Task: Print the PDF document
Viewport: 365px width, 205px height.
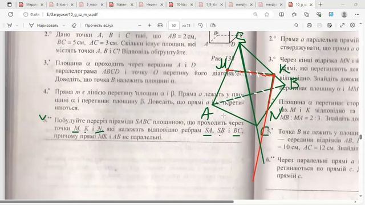Action: tap(309, 25)
